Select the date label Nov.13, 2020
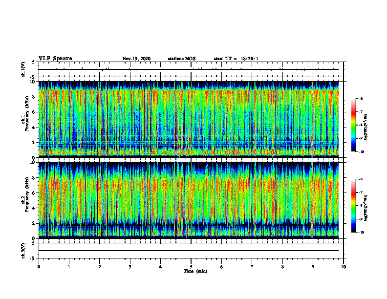Screen dimensions: 387x299 pos(136,59)
